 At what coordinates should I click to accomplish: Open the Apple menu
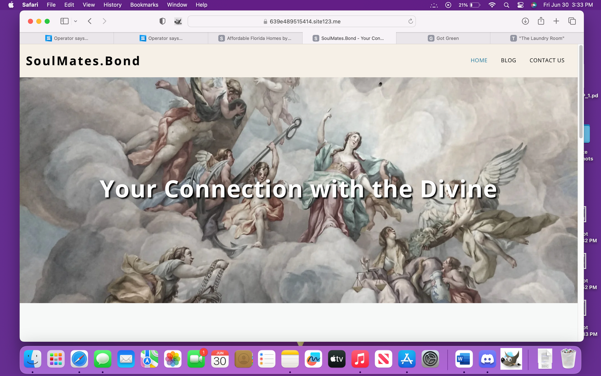pos(11,5)
